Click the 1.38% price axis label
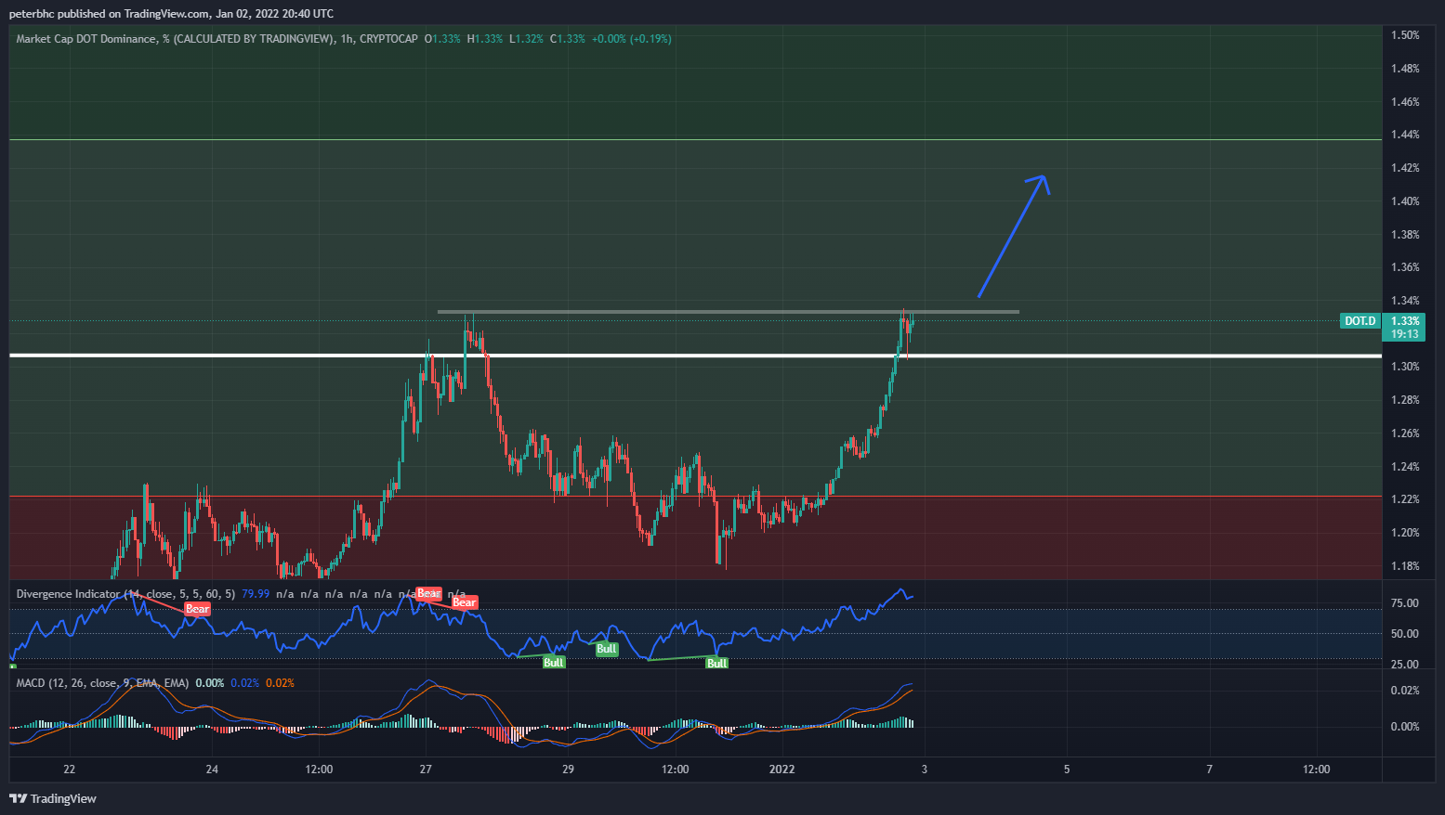This screenshot has height=815, width=1445. (x=1405, y=235)
